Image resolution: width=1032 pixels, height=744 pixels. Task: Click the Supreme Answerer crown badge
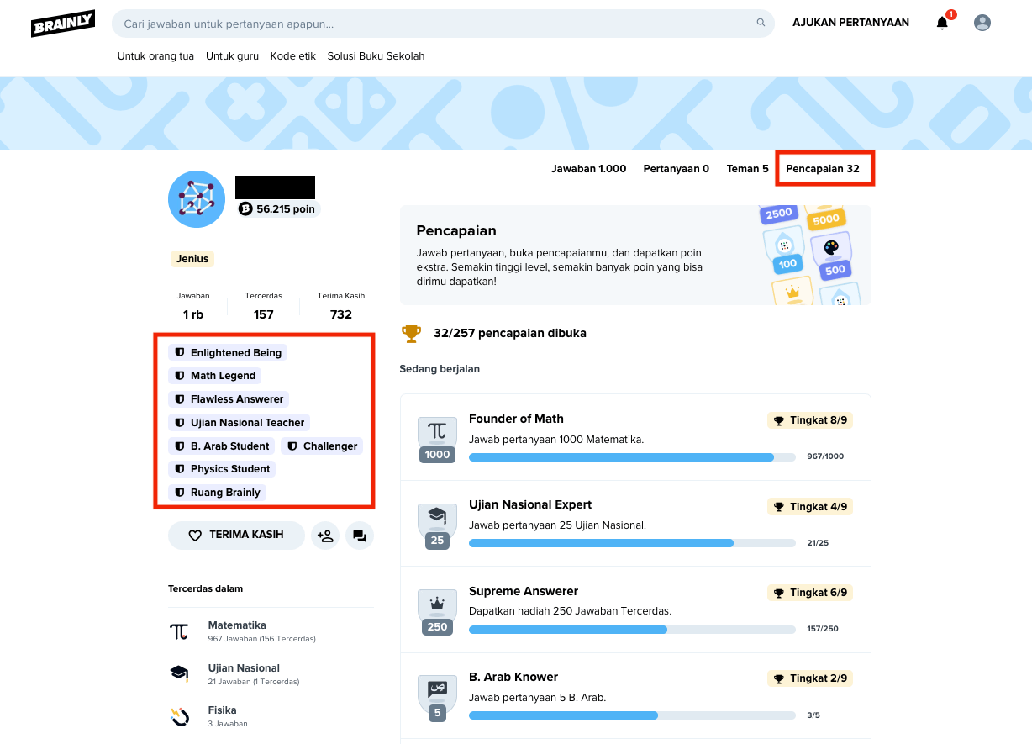[x=437, y=611]
